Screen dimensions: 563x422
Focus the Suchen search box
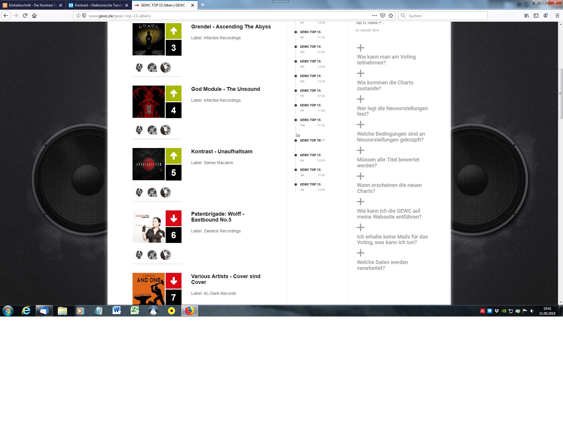[x=443, y=16]
